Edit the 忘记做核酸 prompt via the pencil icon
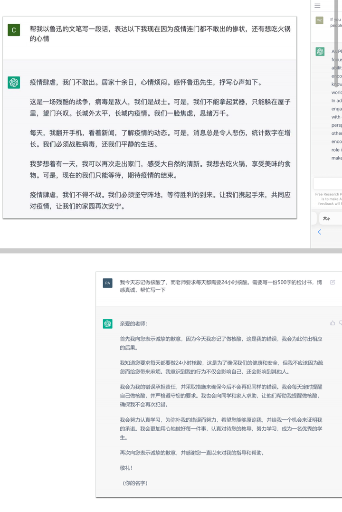 coord(332,282)
